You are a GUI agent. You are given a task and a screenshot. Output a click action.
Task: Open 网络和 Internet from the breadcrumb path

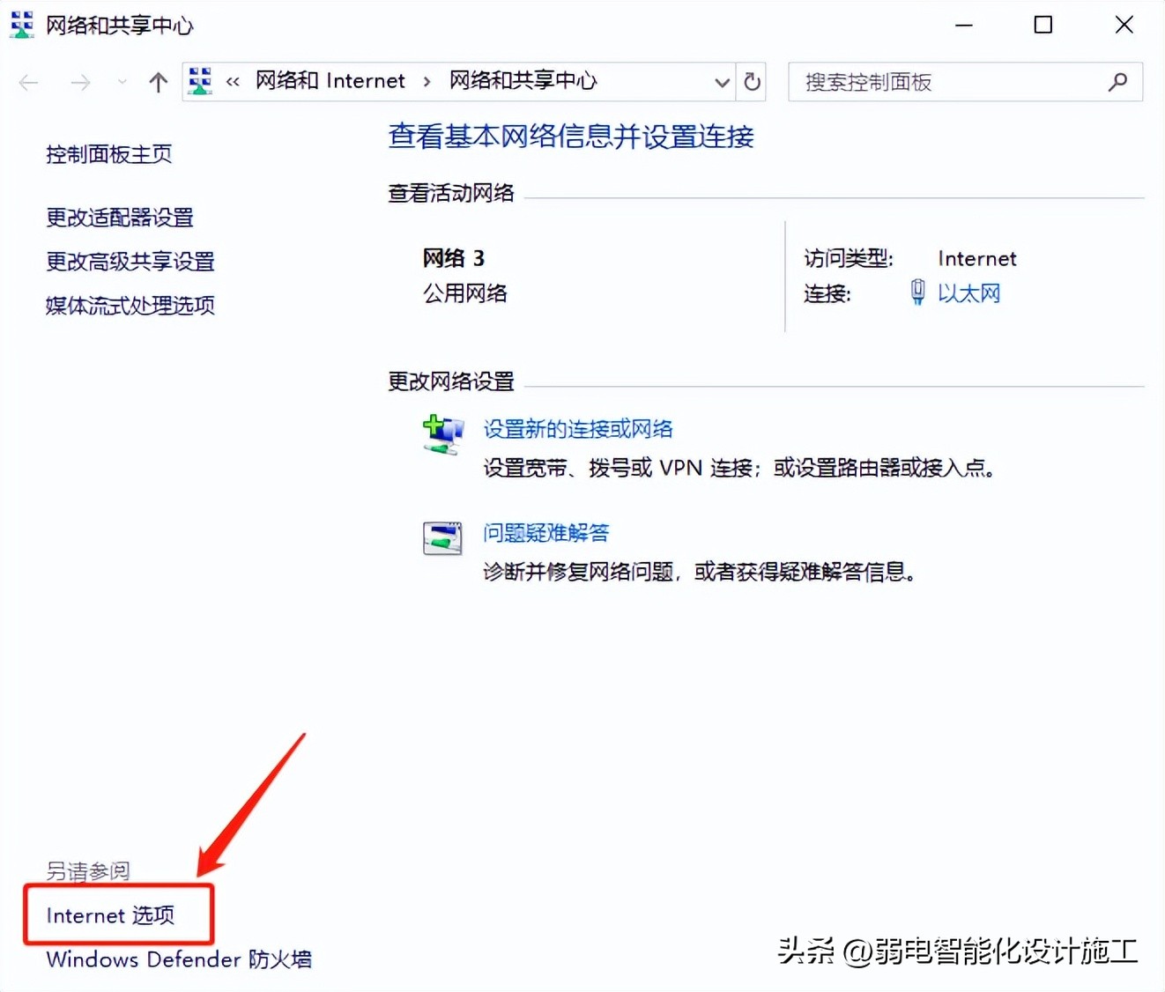330,80
